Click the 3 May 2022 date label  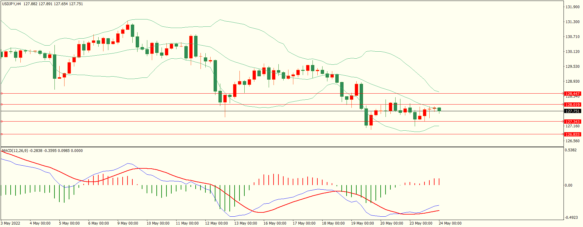click(x=11, y=223)
